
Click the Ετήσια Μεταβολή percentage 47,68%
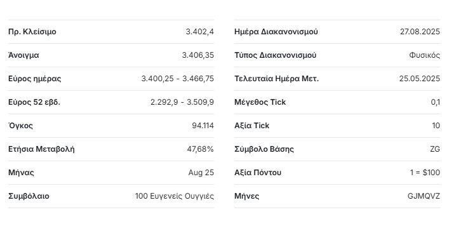(200, 149)
